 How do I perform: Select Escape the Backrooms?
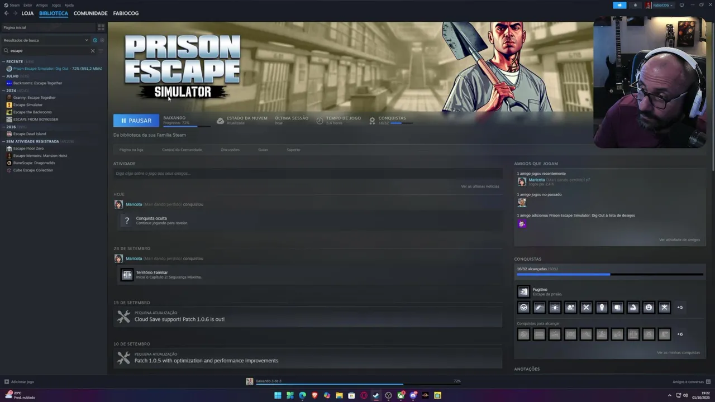click(x=32, y=112)
